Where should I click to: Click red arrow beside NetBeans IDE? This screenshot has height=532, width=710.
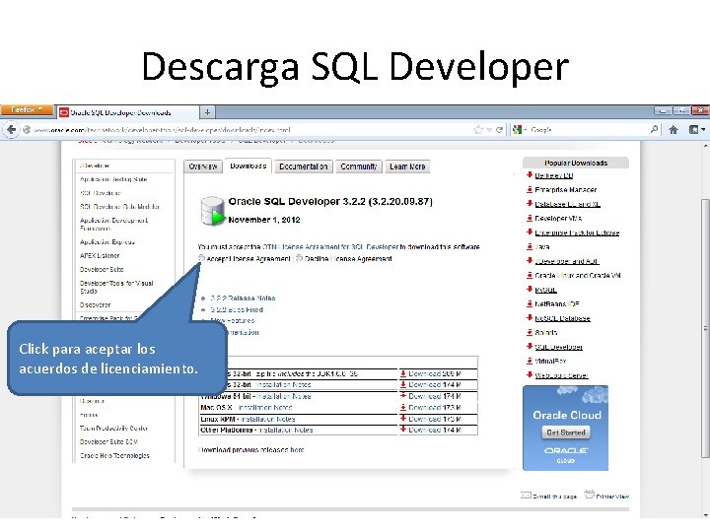coord(529,303)
